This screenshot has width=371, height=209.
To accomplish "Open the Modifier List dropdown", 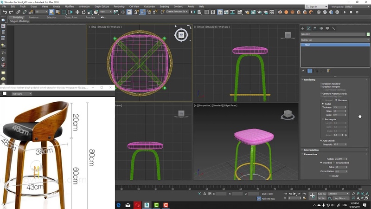I will (335, 40).
